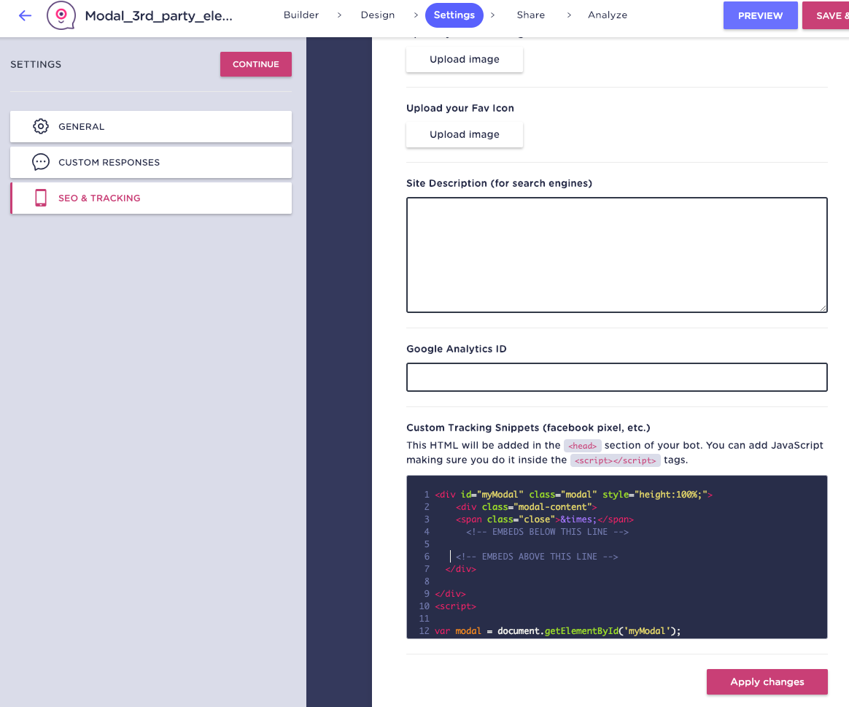849x707 pixels.
Task: Go to the Analyze step
Action: point(608,15)
